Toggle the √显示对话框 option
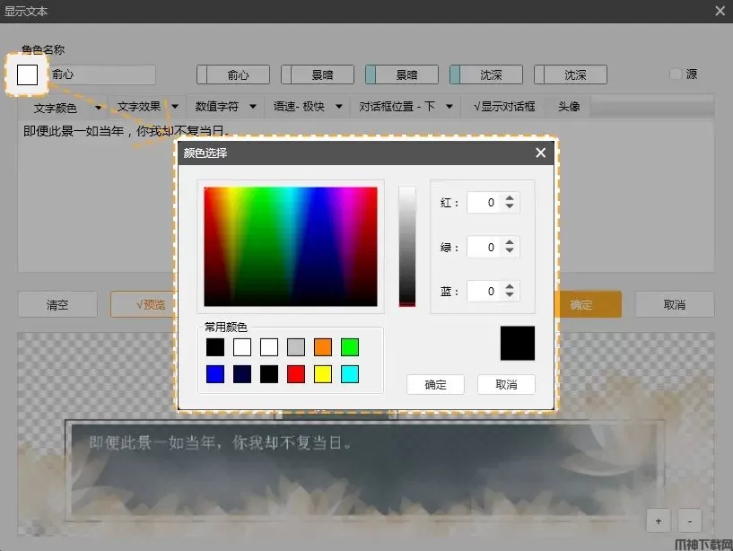Screen dimensions: 733x551 (504, 107)
